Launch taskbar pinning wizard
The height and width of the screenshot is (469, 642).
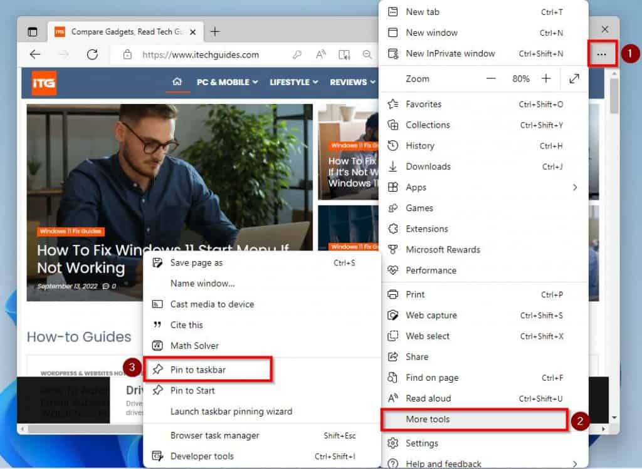pyautogui.click(x=262, y=412)
